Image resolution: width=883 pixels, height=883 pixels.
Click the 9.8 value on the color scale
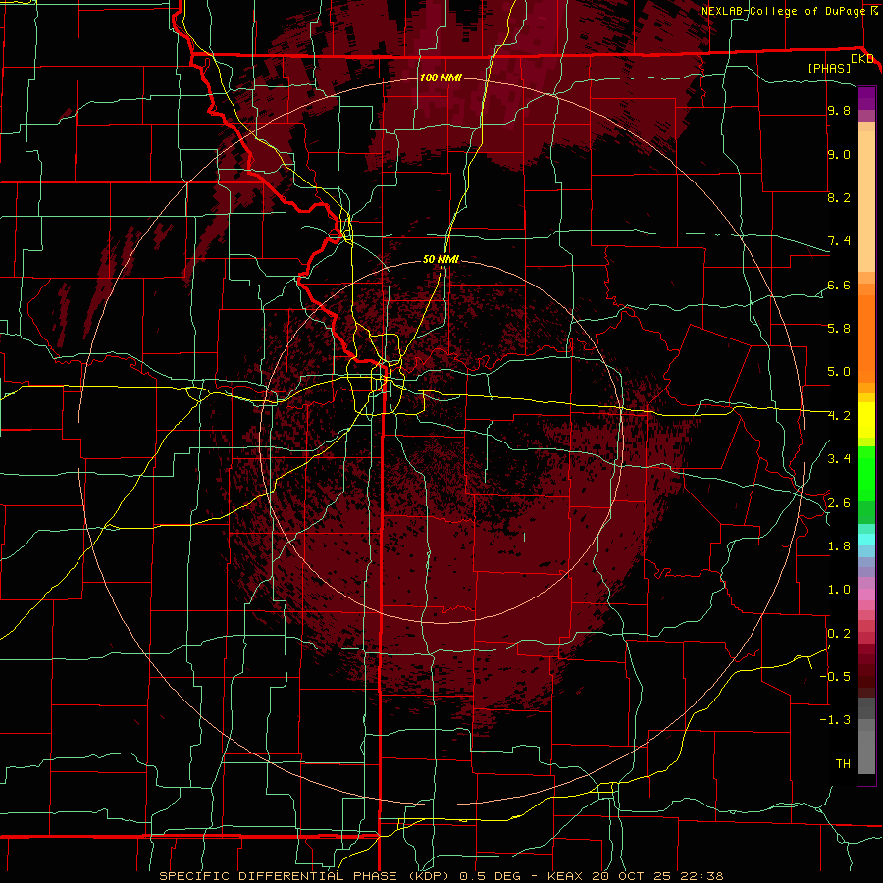(839, 111)
